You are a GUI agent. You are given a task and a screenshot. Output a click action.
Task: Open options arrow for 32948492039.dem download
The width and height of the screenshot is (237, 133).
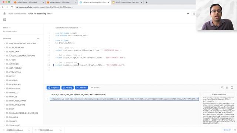pyautogui.click(x=29, y=130)
